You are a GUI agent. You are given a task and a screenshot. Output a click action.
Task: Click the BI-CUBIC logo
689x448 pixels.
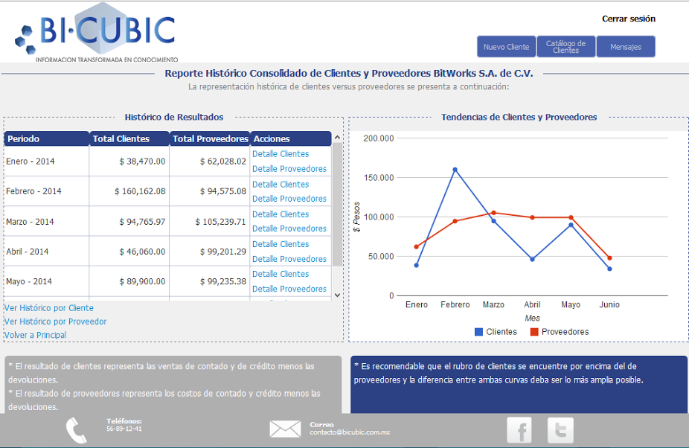click(96, 33)
